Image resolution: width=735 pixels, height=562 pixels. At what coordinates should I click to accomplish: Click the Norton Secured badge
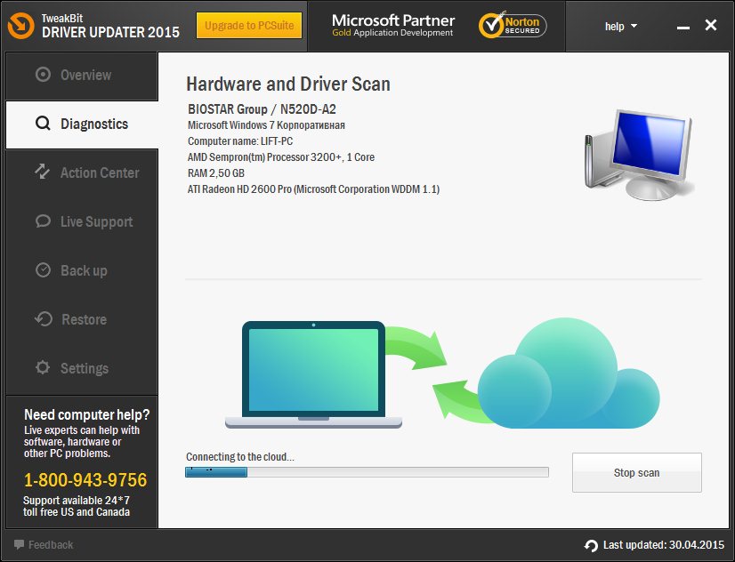(x=513, y=25)
